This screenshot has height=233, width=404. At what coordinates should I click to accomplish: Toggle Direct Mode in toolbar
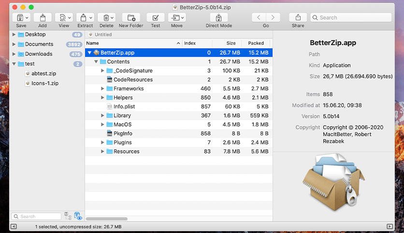point(219,18)
